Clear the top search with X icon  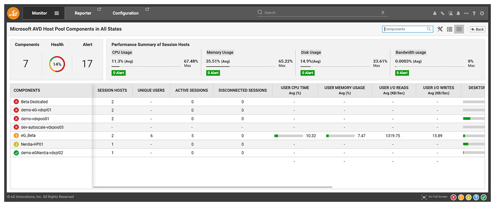click(x=383, y=12)
